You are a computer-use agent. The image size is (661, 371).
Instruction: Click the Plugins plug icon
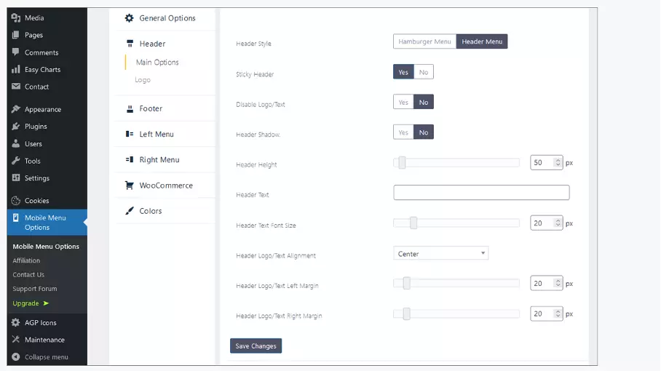point(16,127)
